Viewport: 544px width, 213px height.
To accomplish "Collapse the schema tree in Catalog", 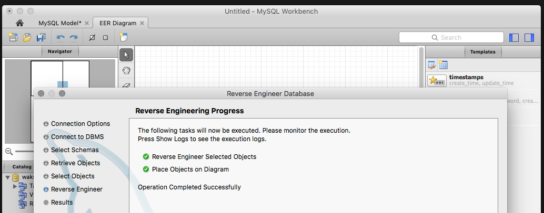I will point(8,177).
